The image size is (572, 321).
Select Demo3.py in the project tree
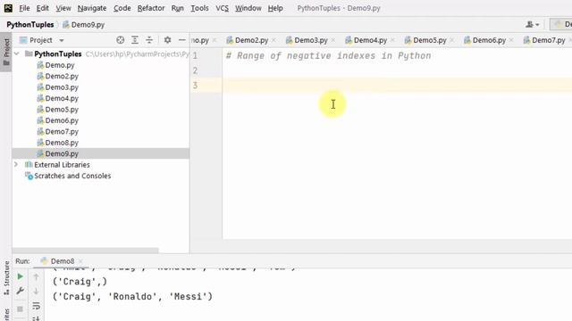(57, 87)
